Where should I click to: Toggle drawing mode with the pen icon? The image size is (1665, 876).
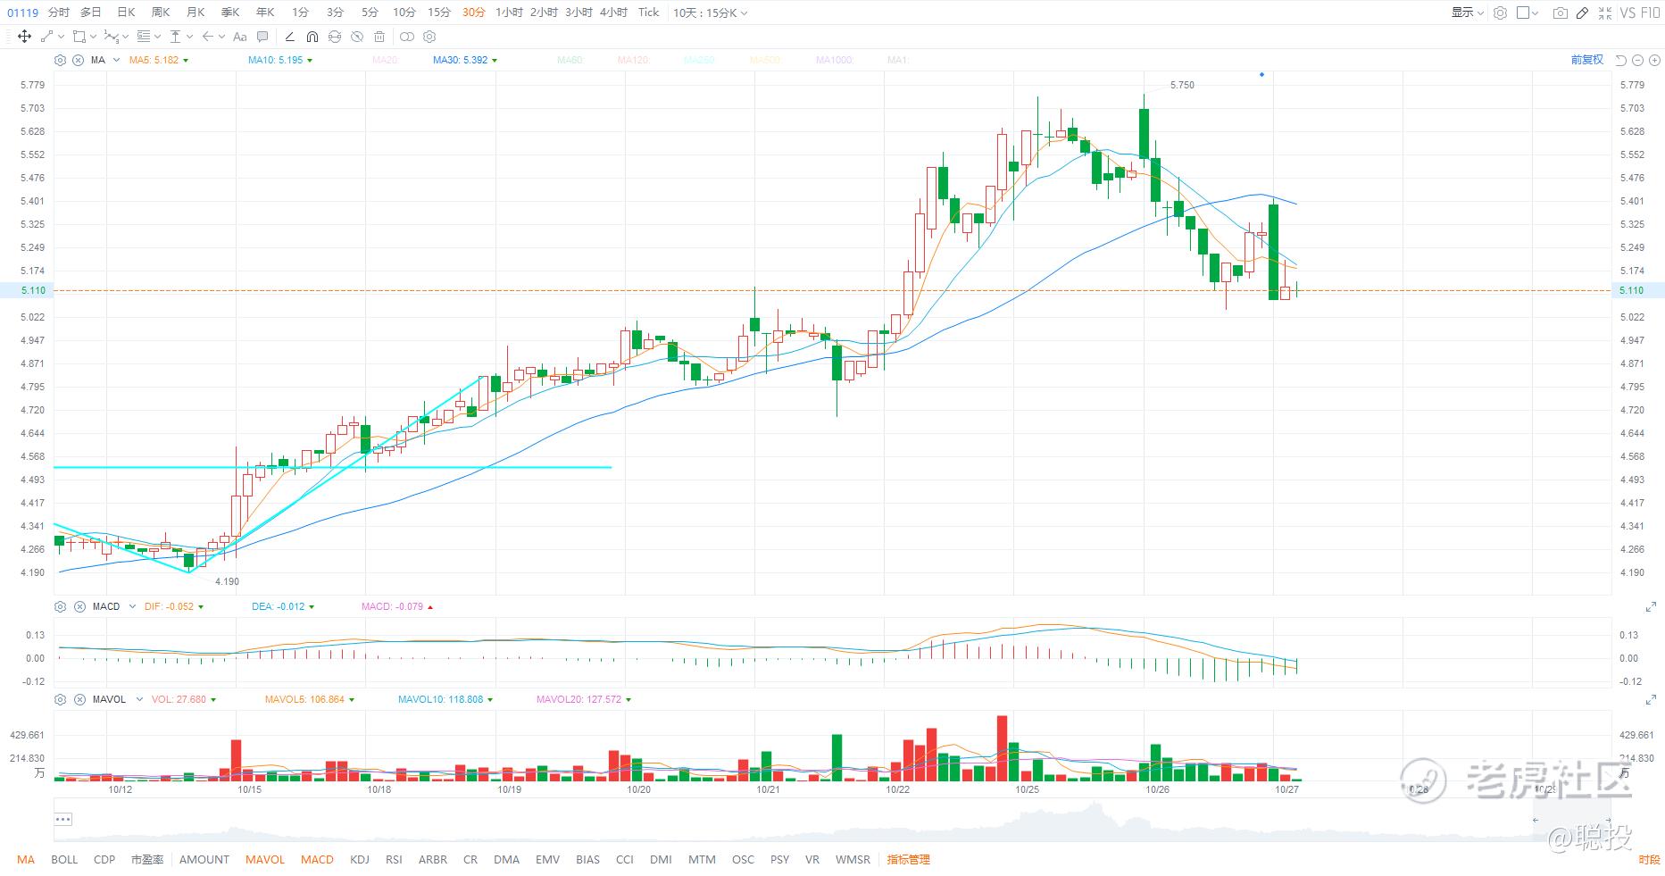[x=1582, y=13]
